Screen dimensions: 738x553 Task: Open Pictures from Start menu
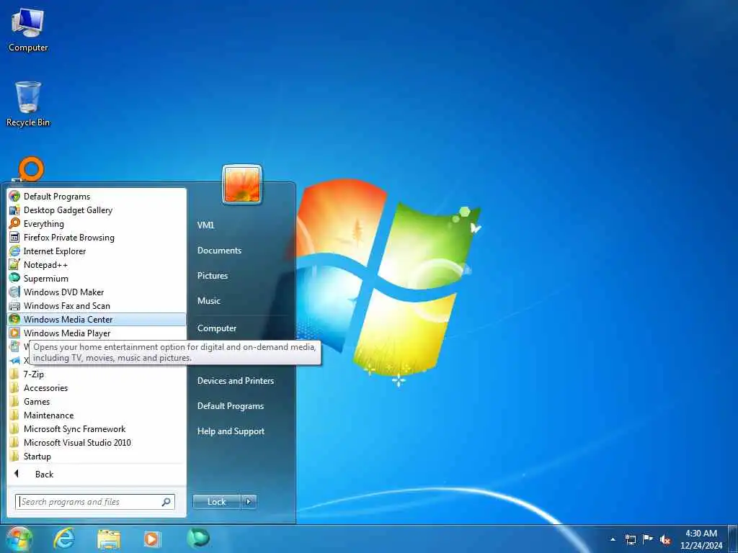[x=213, y=276]
